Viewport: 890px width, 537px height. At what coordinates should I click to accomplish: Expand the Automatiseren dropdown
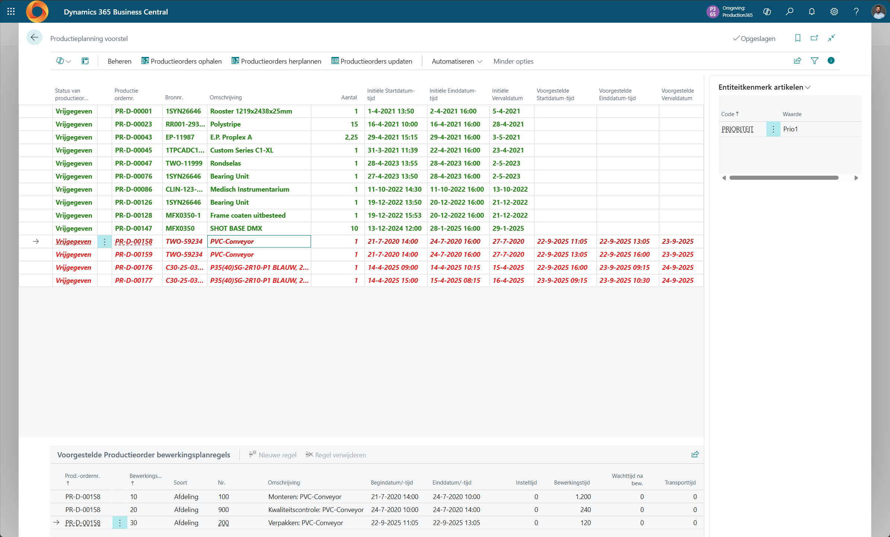pos(457,61)
